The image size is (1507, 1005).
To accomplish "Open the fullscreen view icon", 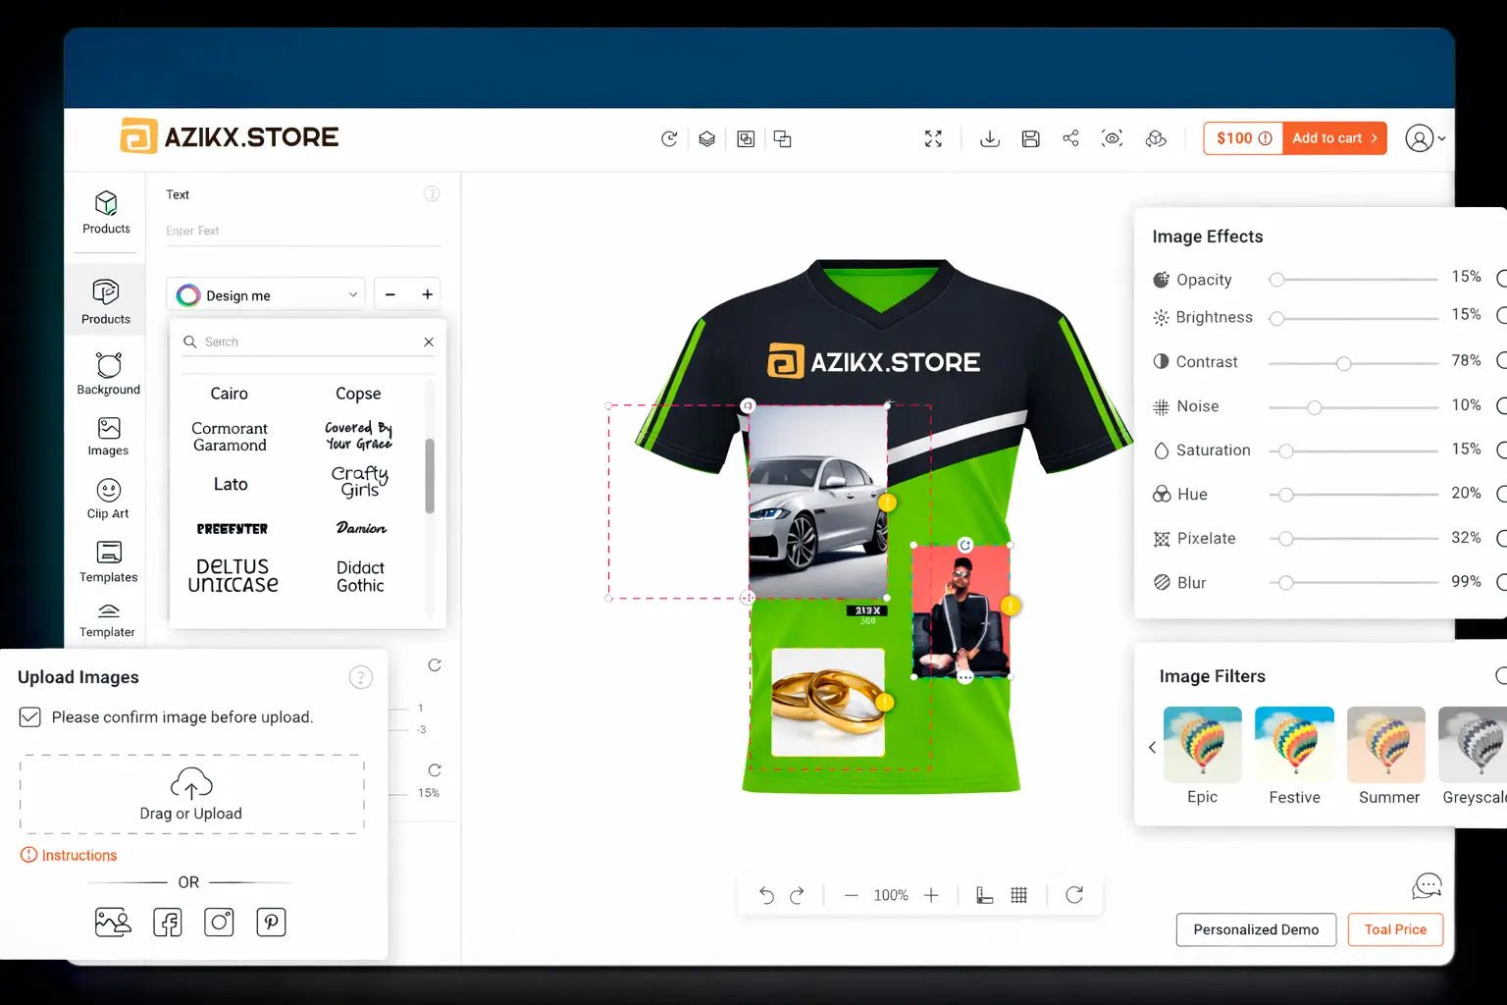I will [933, 138].
